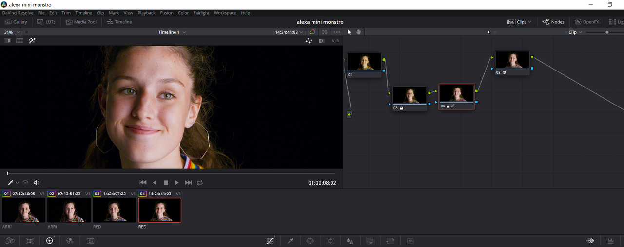Open the Blur palette

tap(350, 241)
